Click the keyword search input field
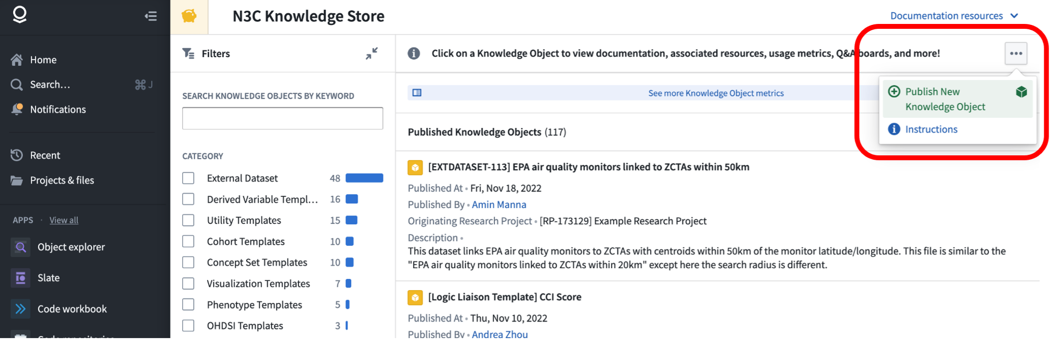Viewport: 1052px width, 340px height. point(282,118)
